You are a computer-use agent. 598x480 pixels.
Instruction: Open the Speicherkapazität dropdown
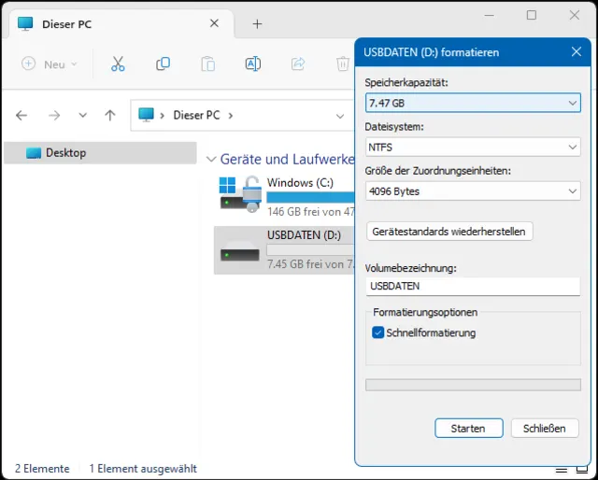click(x=473, y=102)
